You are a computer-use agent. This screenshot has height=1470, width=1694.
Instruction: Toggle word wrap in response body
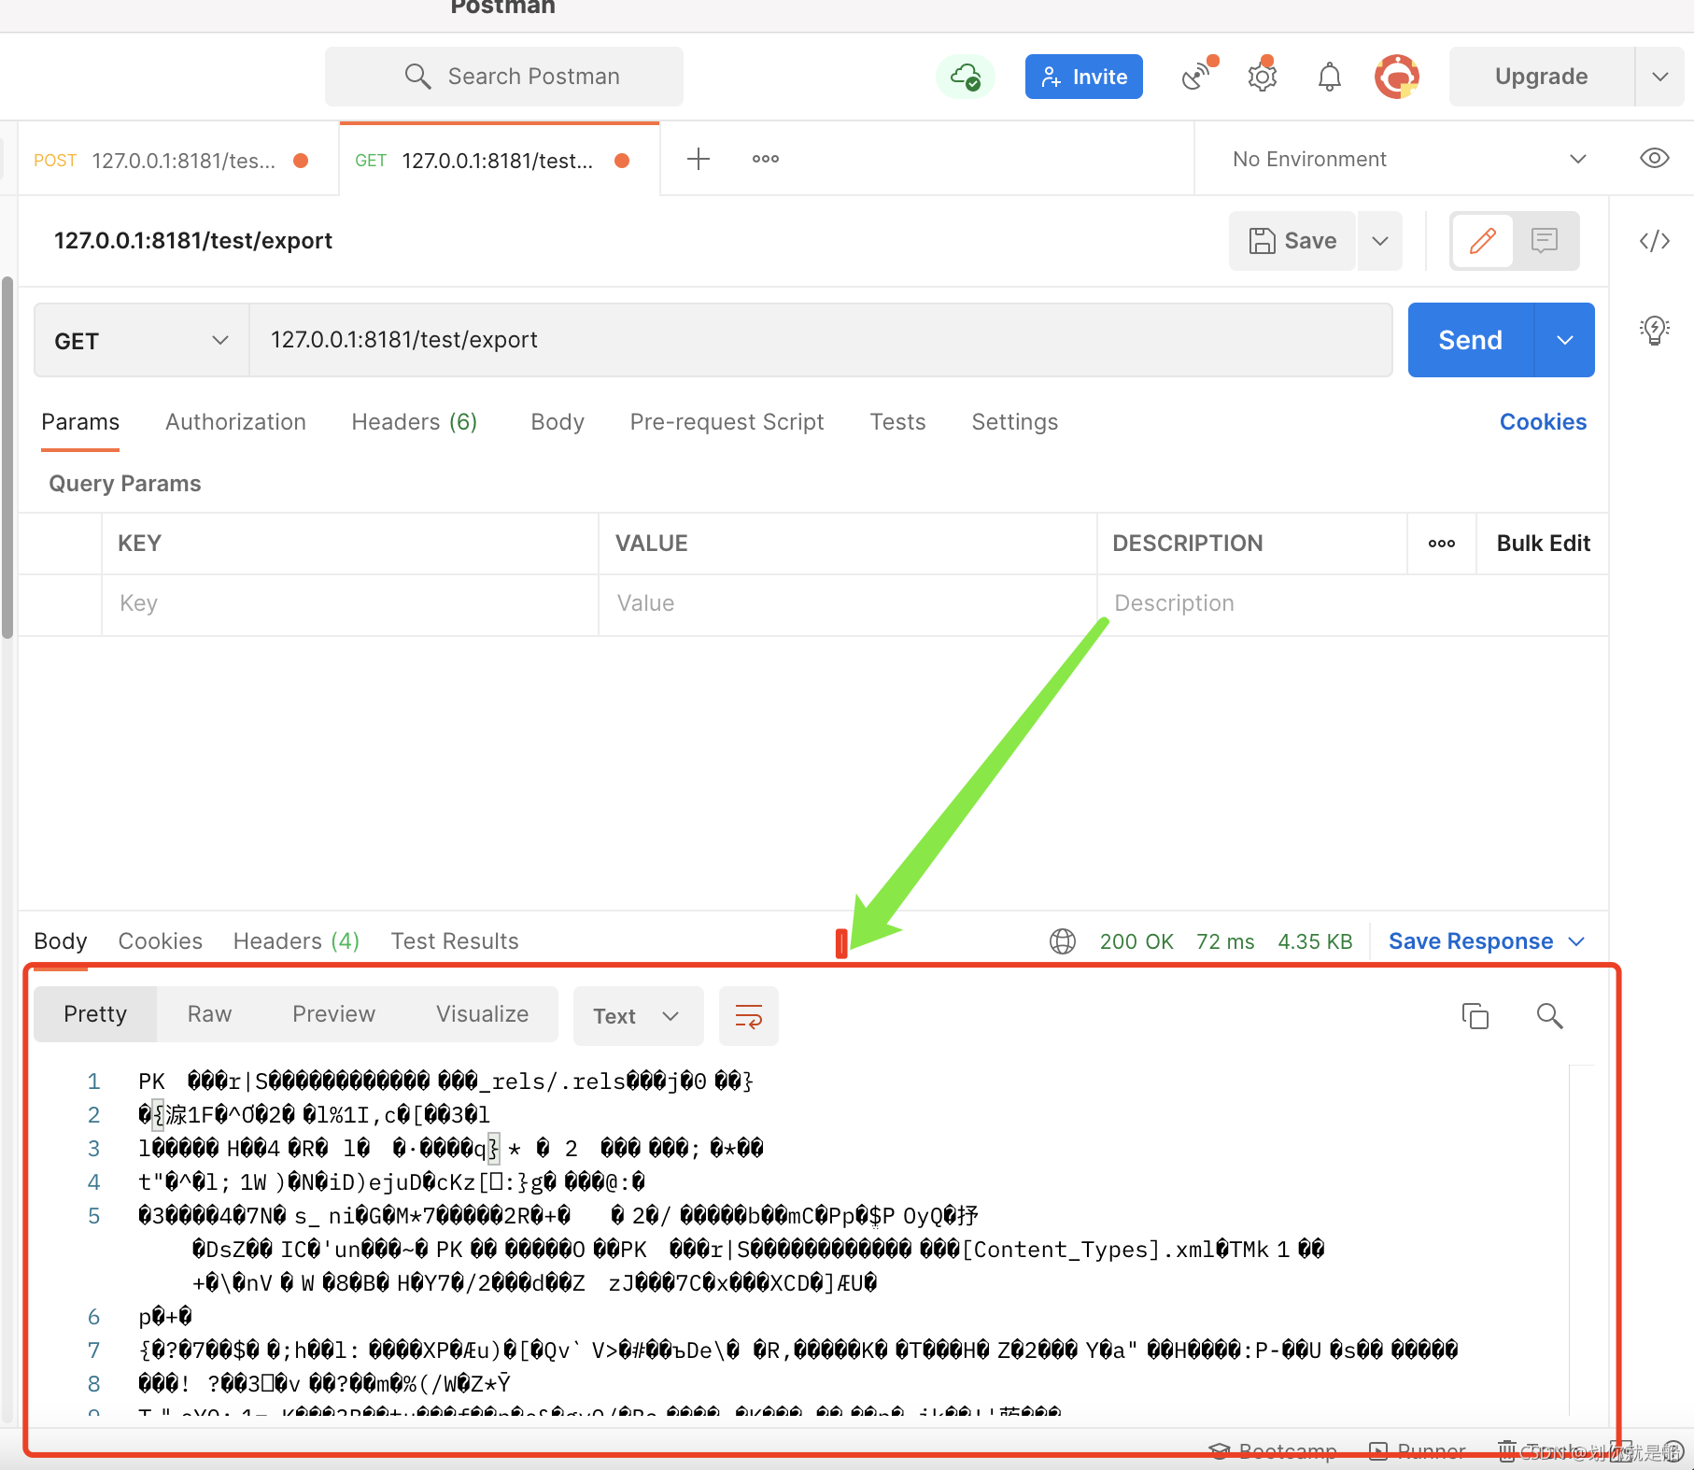click(749, 1016)
